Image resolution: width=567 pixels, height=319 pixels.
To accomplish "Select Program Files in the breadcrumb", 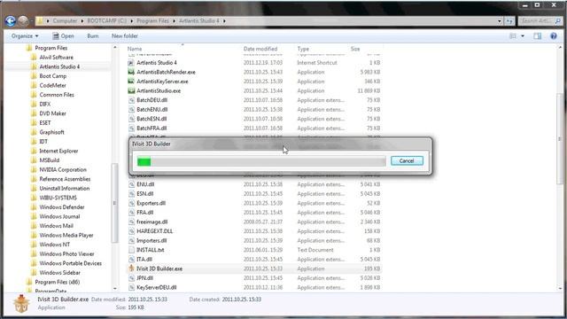I will [x=152, y=21].
